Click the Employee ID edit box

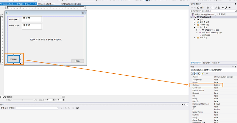pos(32,19)
